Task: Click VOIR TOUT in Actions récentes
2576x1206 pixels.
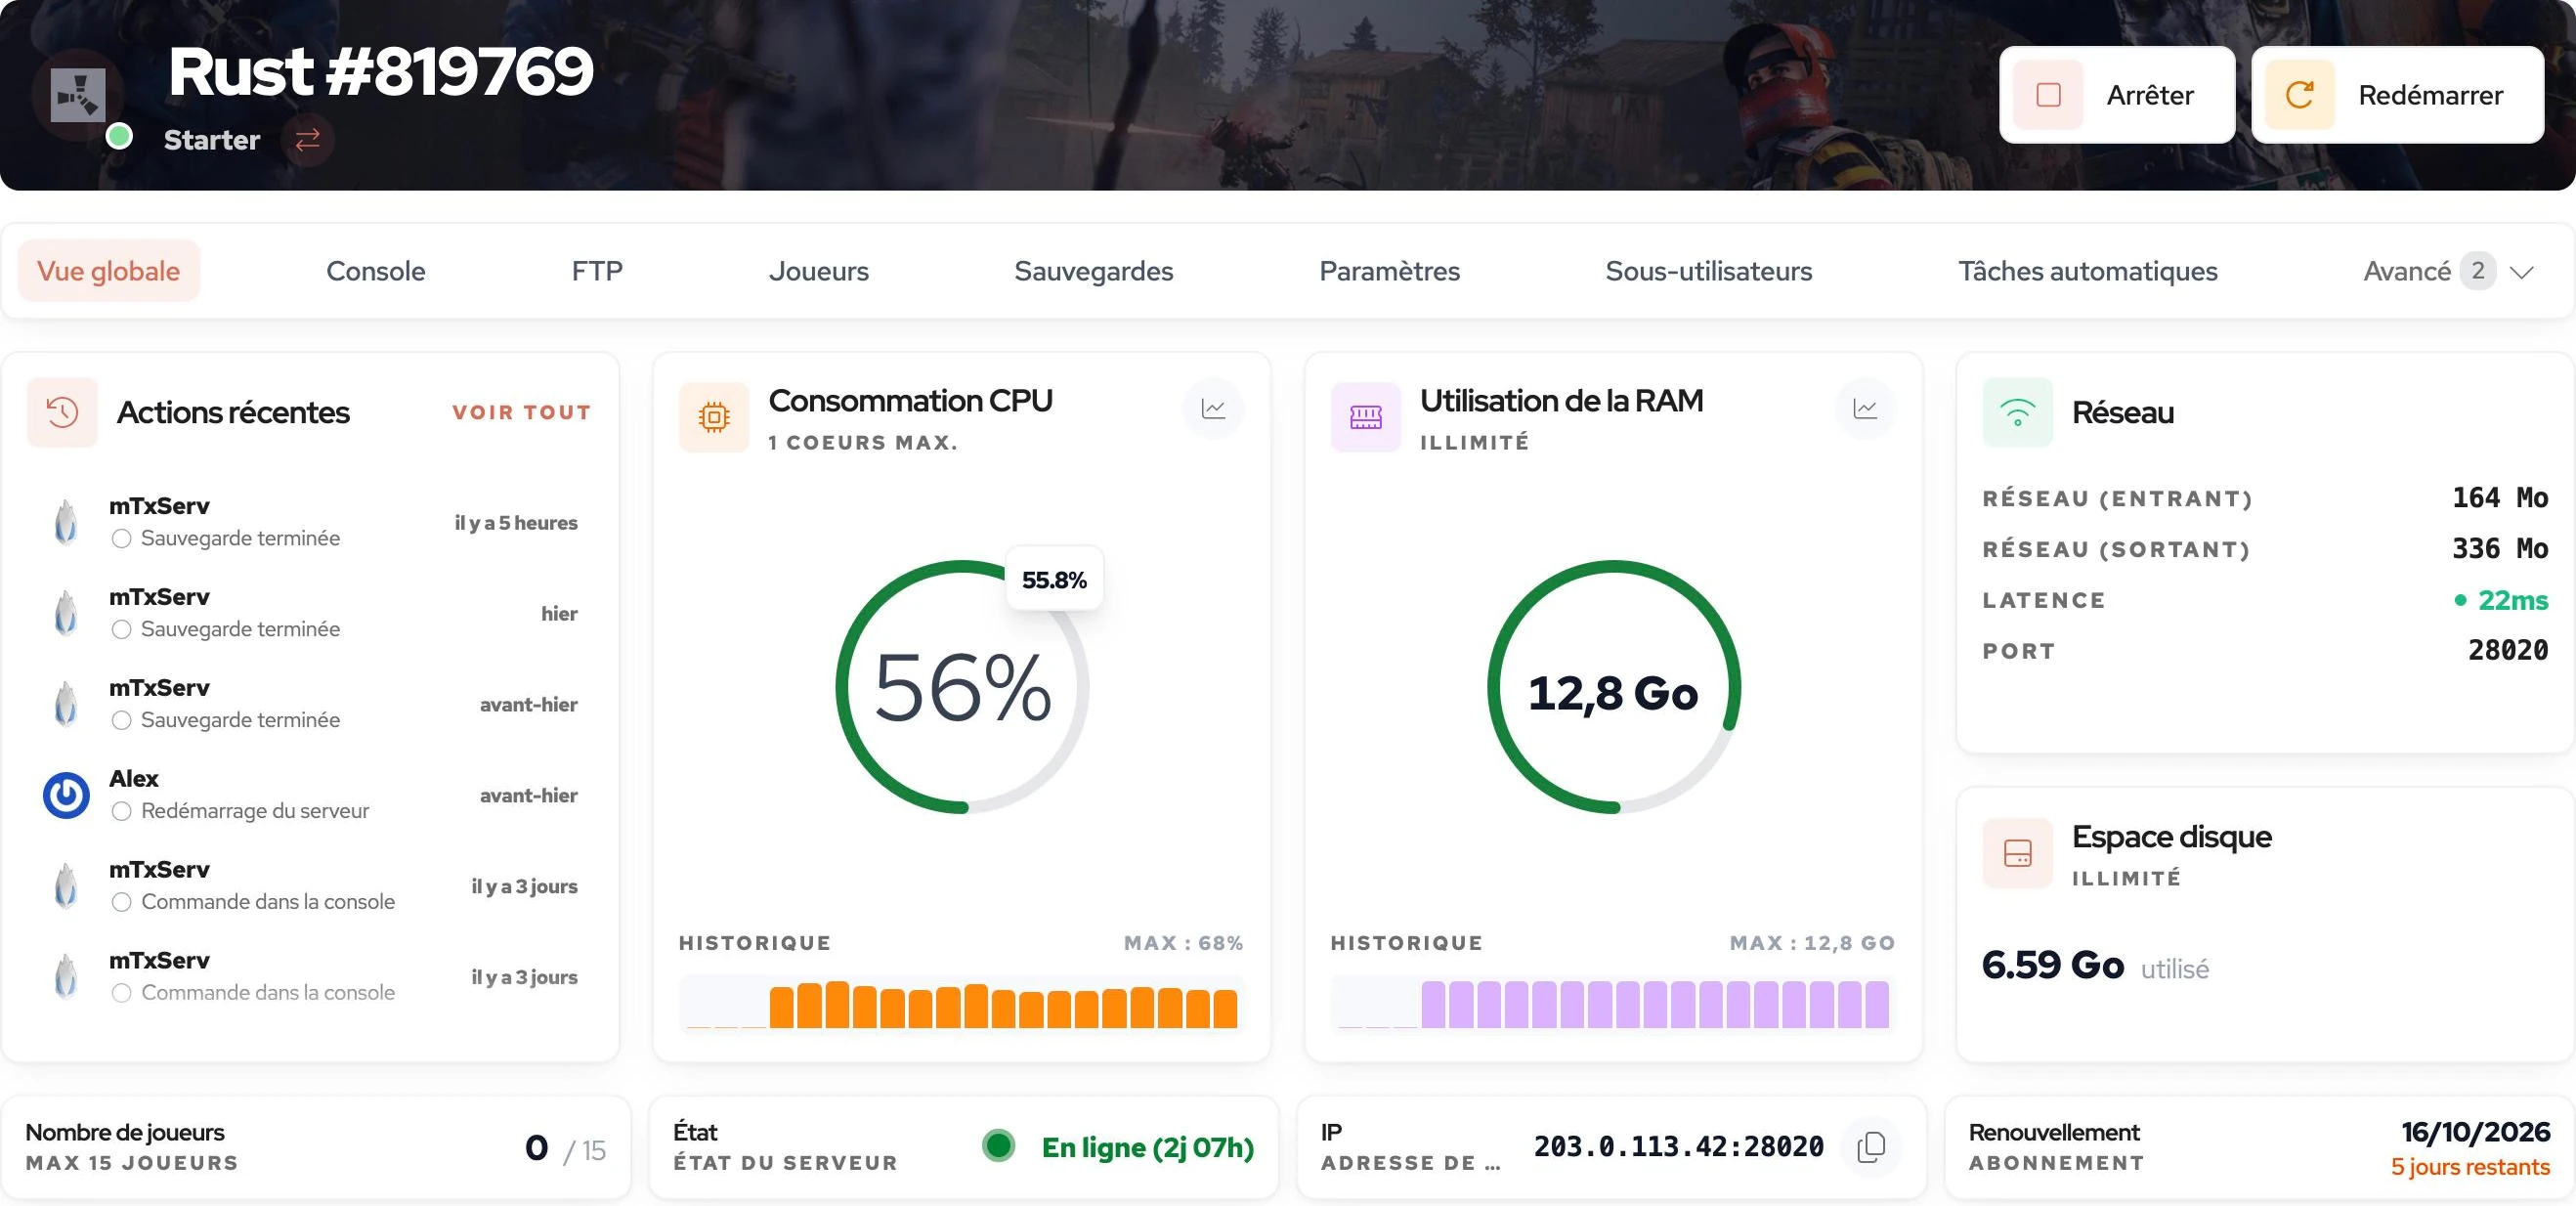Action: (x=521, y=412)
